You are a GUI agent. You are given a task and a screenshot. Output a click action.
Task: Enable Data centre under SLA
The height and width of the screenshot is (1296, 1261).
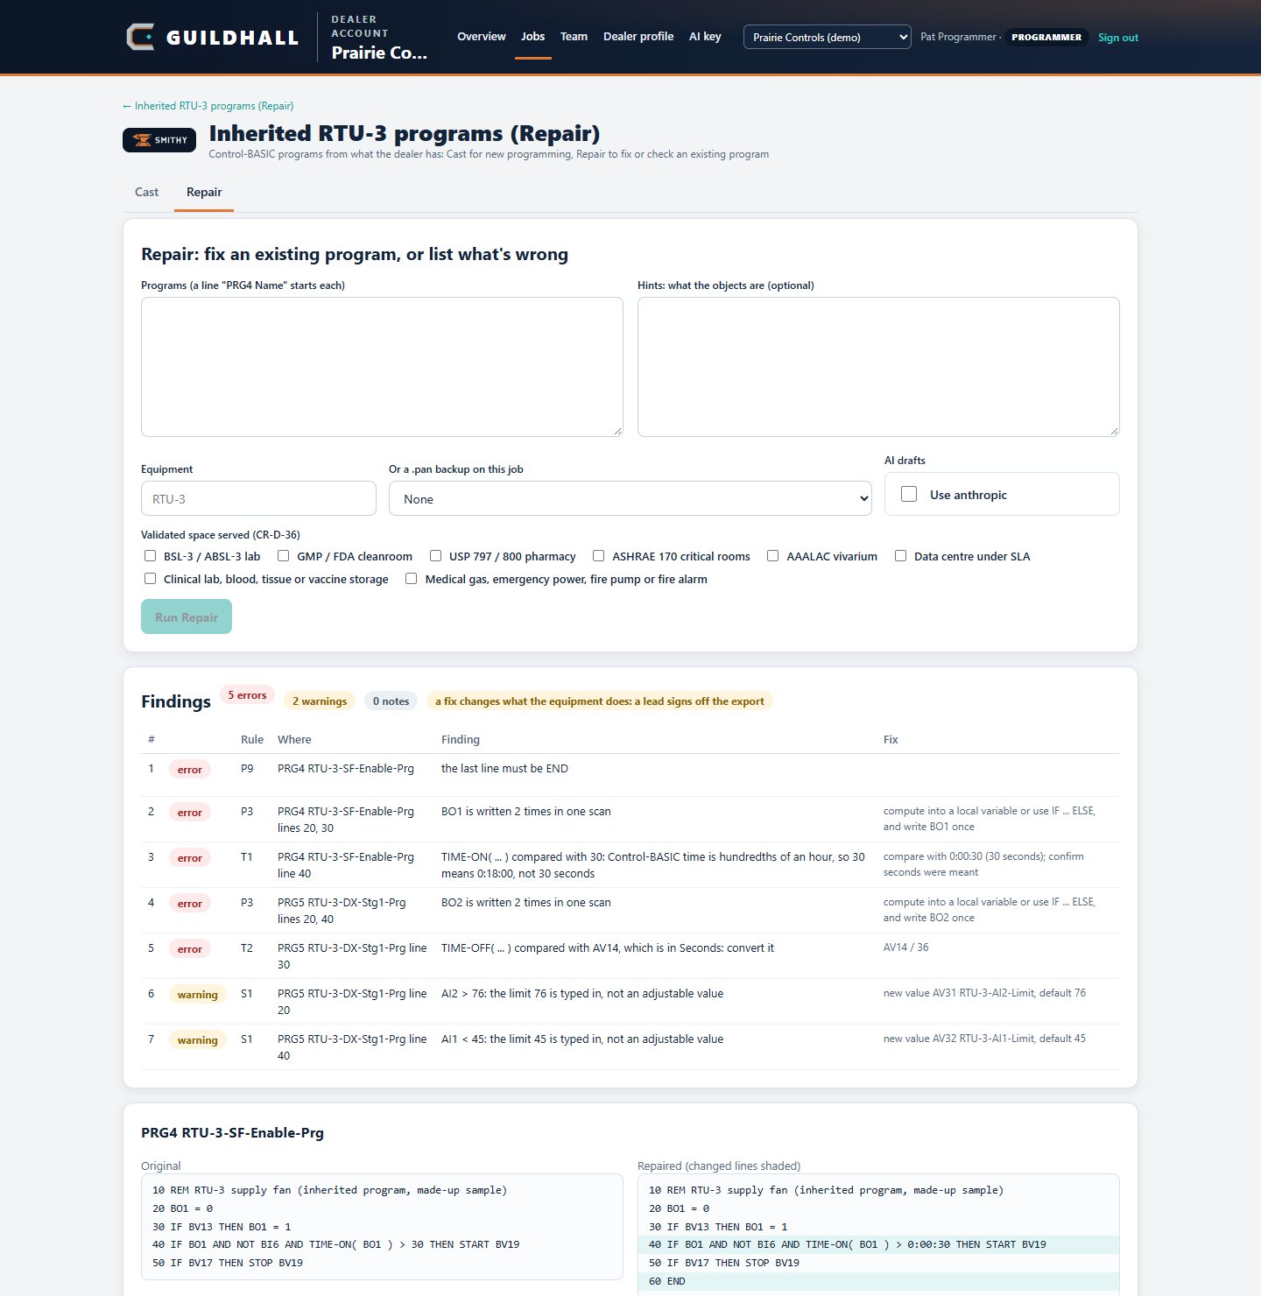coord(900,556)
